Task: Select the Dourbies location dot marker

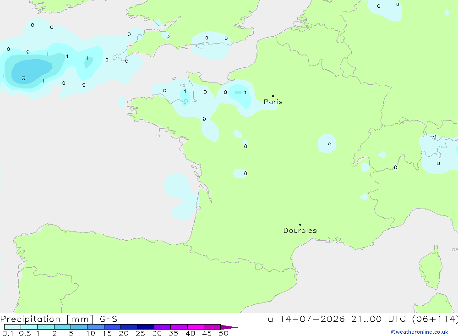Action: [300, 225]
